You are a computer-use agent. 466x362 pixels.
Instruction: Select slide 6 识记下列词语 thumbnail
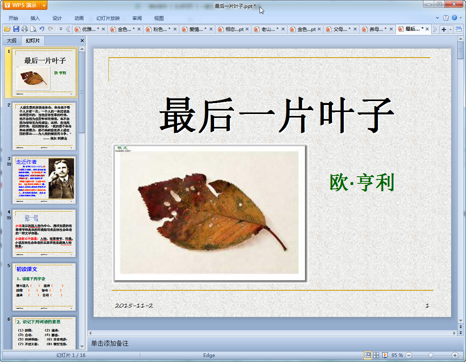click(44, 333)
